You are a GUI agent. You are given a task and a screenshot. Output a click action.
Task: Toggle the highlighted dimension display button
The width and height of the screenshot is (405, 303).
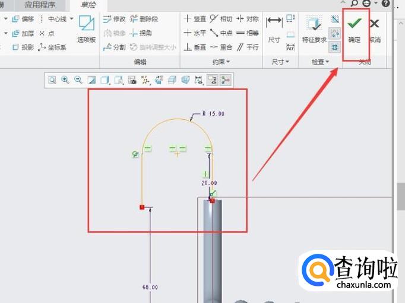212,79
